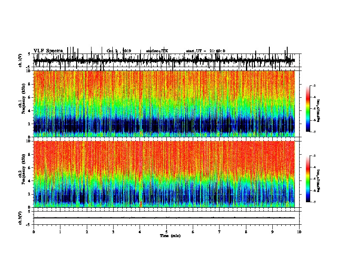Click the time axis tick label "4"
This screenshot has width=337, height=260.
[x=140, y=232]
